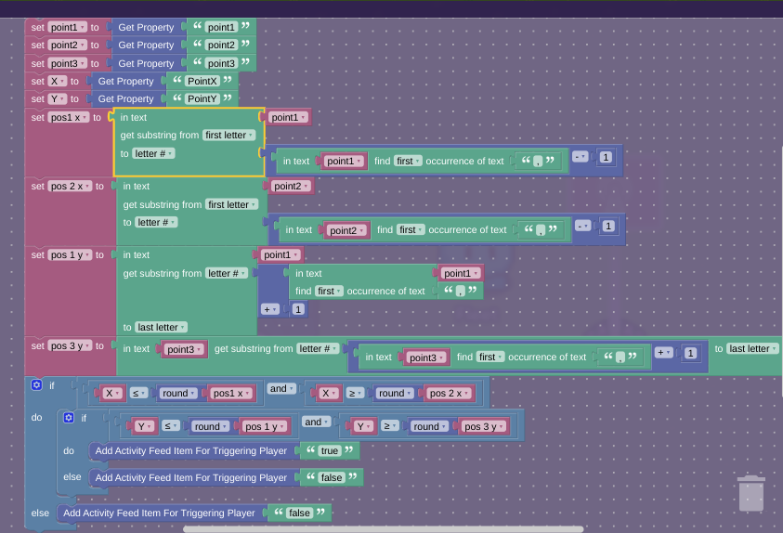Edit the "point3" string in the Get Property block
The image size is (783, 533).
click(x=221, y=63)
